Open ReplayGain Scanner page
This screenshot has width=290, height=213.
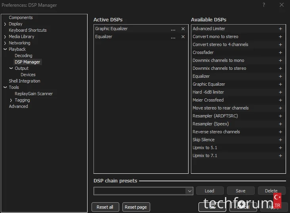pyautogui.click(x=34, y=94)
